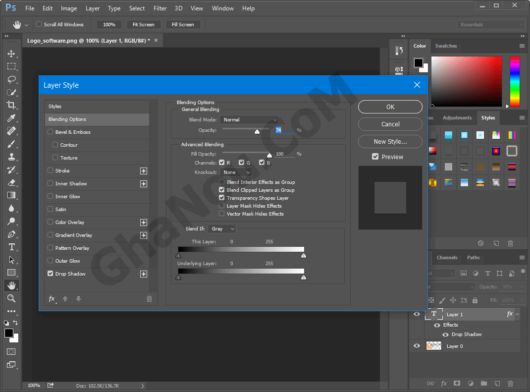
Task: Select the Horizontal Type tool
Action: (11, 247)
